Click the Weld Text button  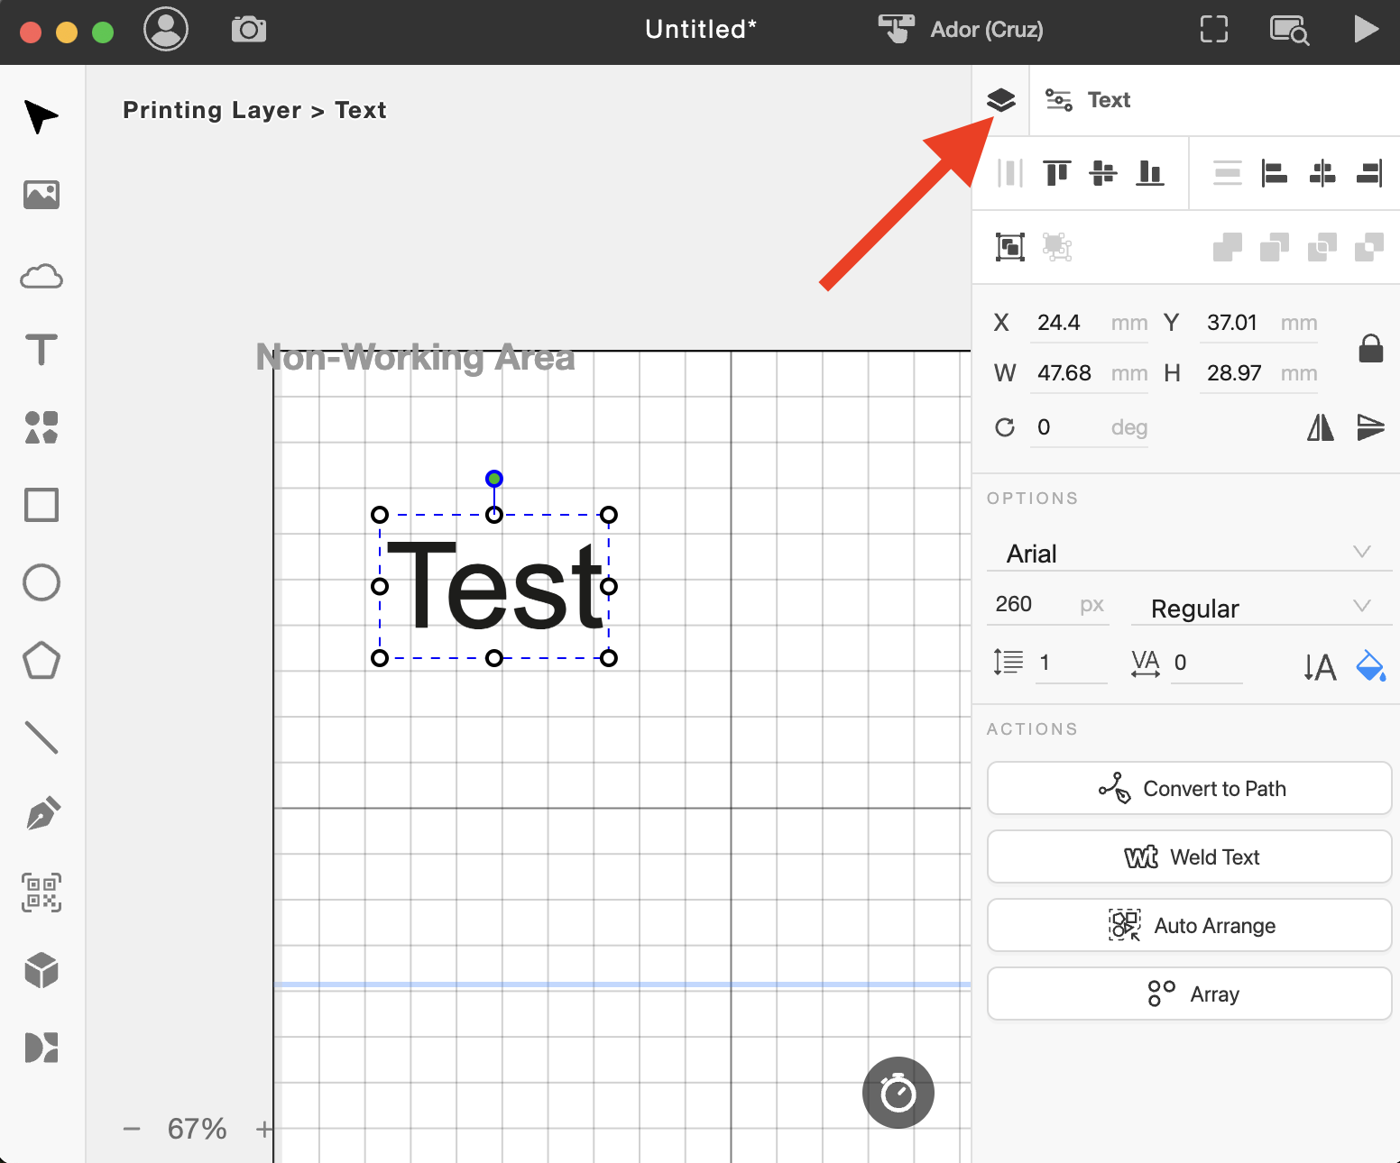1190,856
